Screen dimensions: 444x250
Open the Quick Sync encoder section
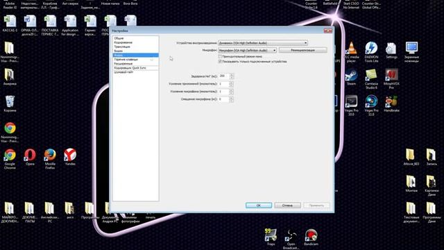(x=136, y=68)
